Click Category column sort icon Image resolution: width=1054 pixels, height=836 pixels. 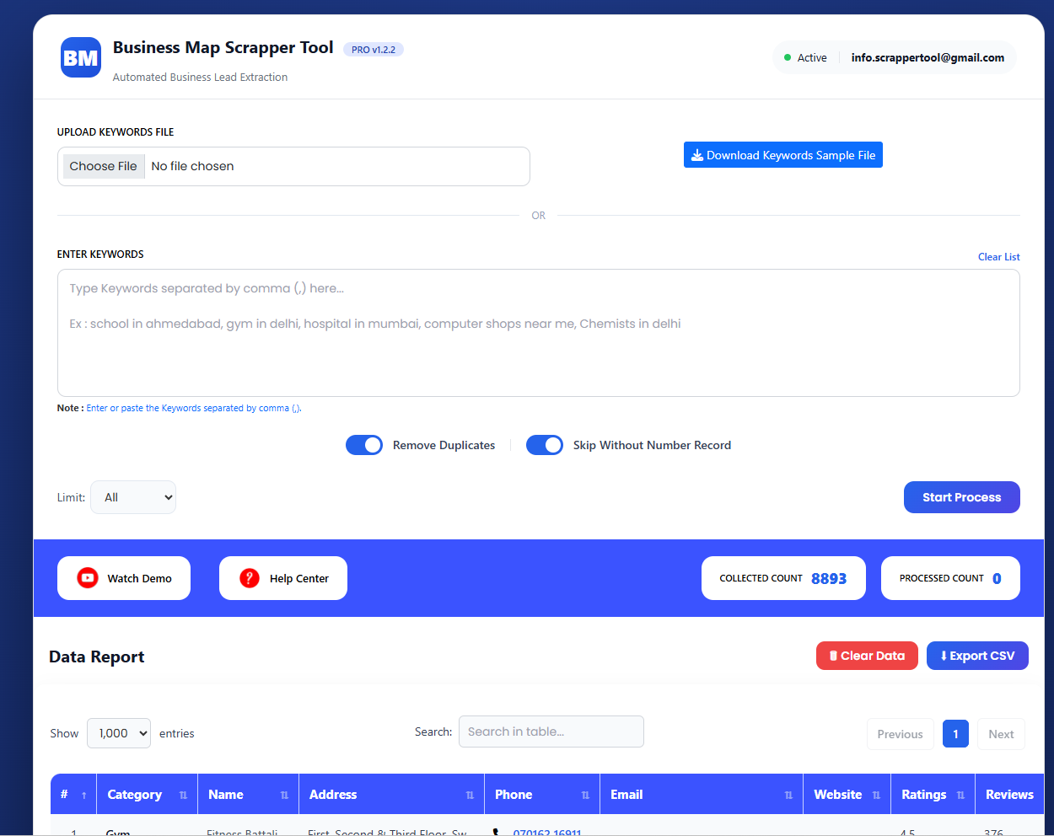(183, 795)
